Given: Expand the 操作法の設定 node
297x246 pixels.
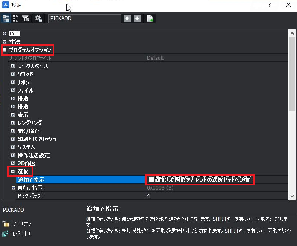Looking at the screenshot, I should pos(12,155).
